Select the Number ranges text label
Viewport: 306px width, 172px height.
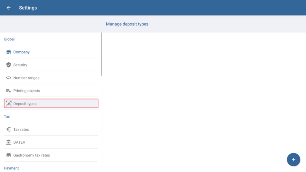(x=26, y=78)
